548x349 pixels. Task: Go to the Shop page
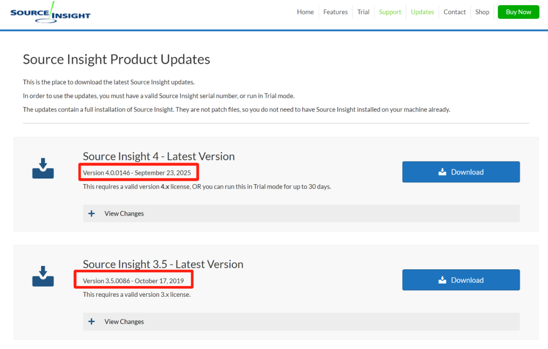click(482, 12)
